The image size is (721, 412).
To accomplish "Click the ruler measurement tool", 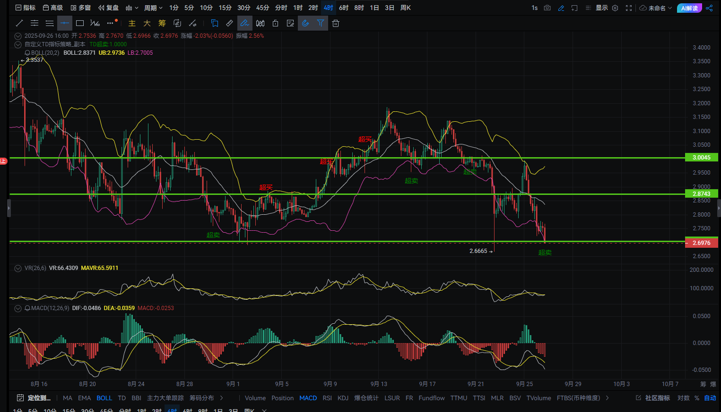I will tap(229, 23).
